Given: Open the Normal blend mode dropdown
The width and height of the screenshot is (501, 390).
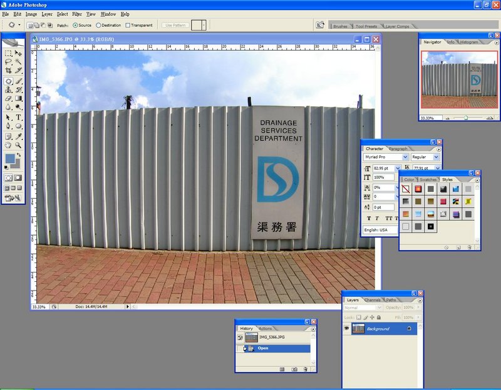Looking at the screenshot, I should click(380, 307).
